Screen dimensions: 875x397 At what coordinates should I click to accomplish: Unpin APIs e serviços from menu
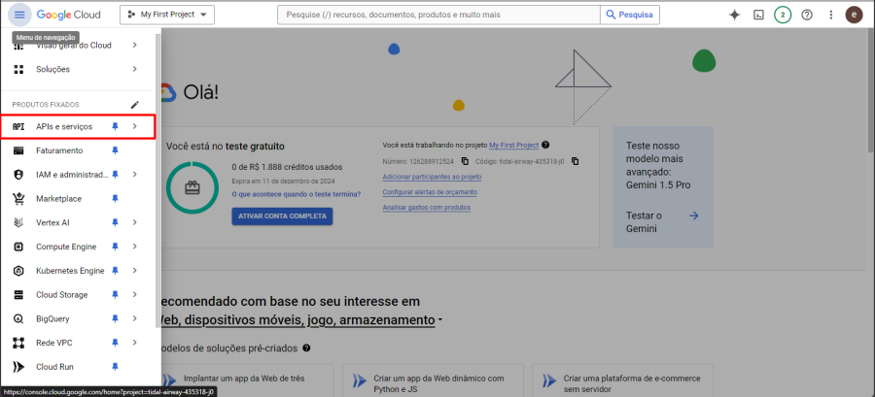point(115,127)
